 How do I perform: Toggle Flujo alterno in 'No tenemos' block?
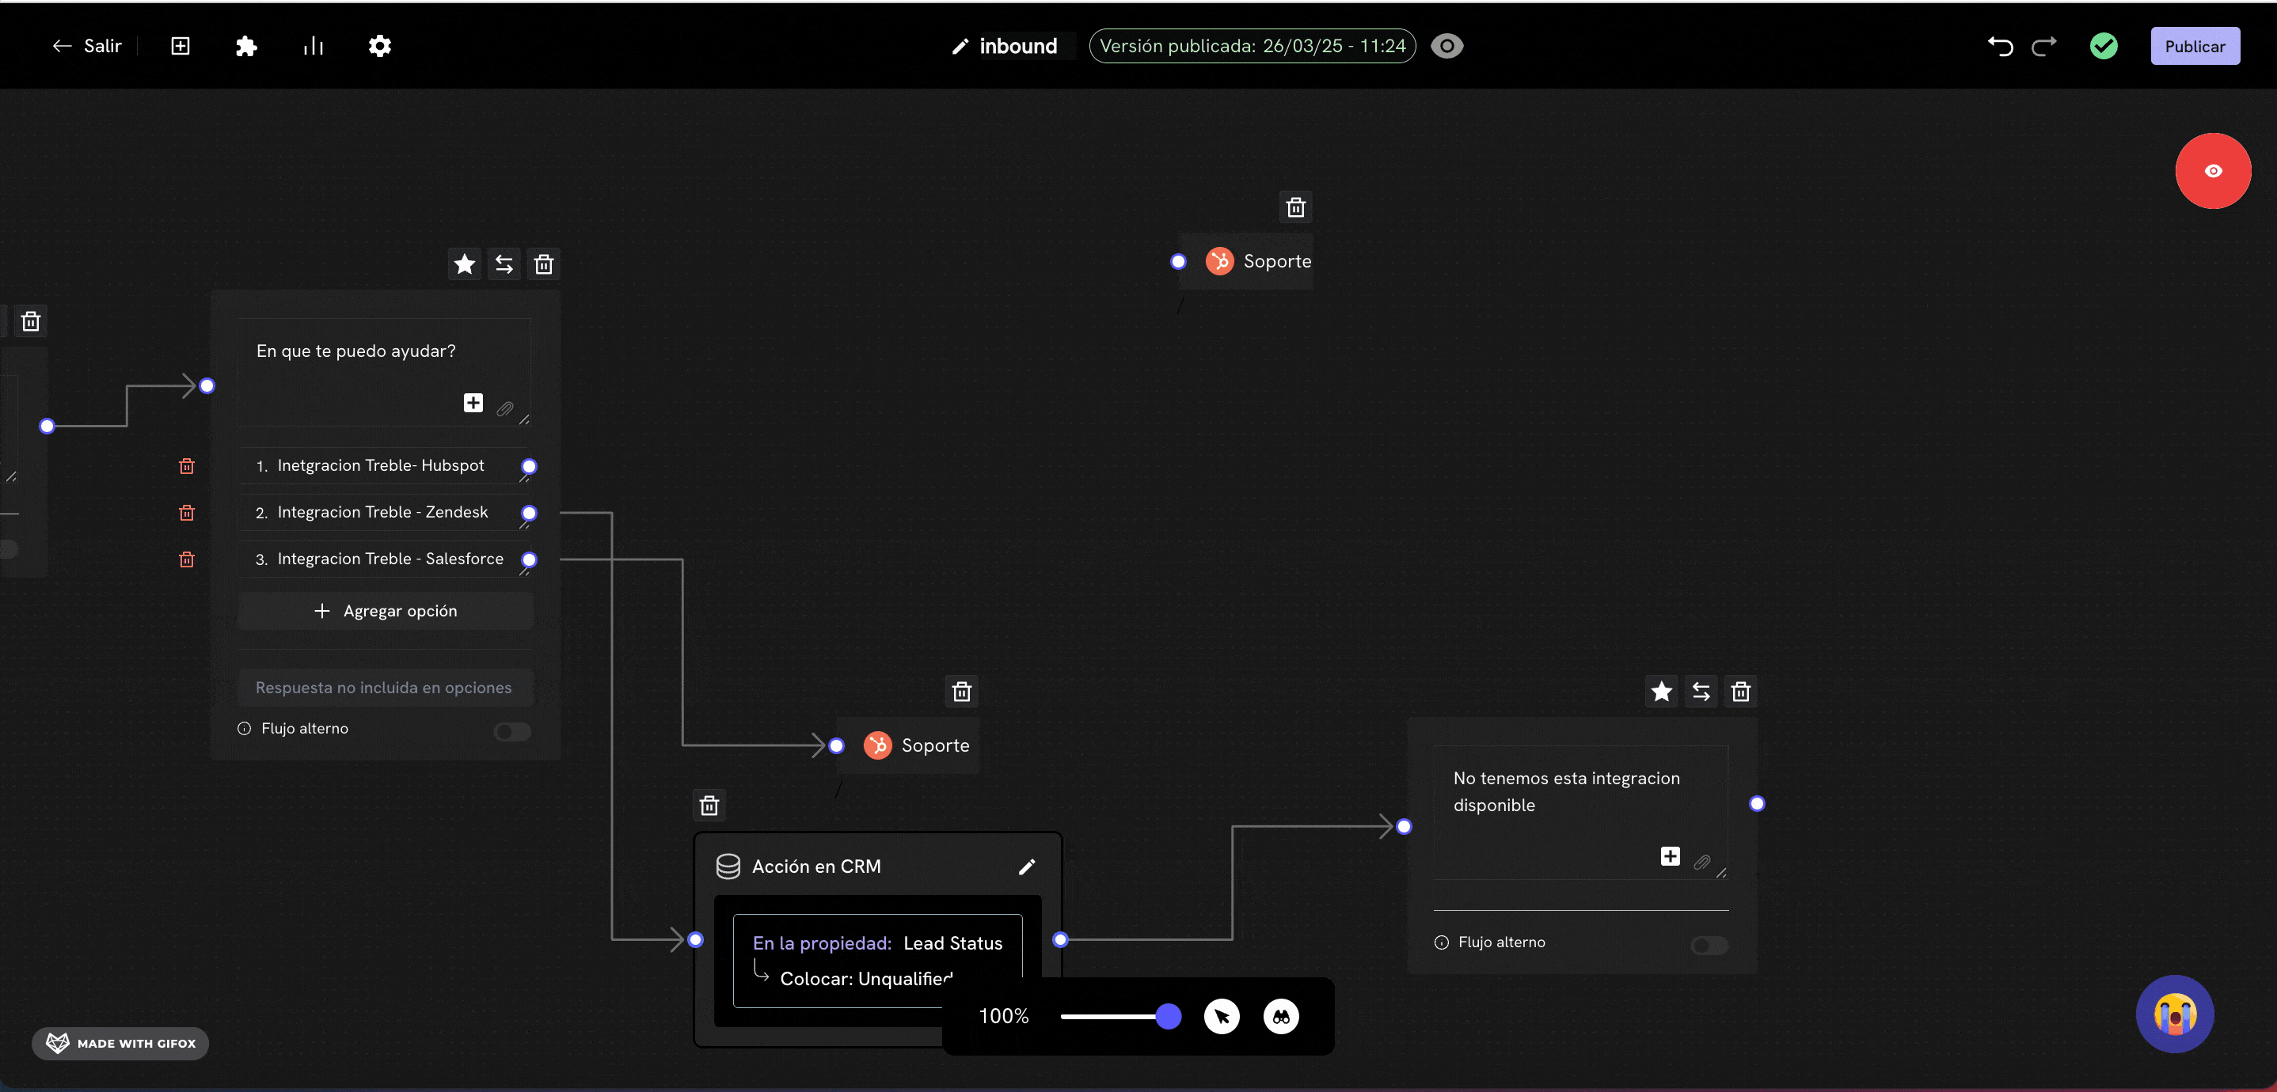click(x=1709, y=946)
